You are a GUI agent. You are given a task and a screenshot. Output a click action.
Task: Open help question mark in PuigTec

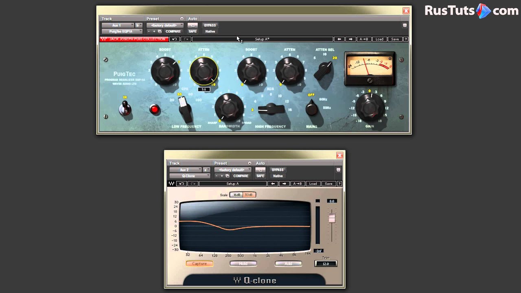pos(405,39)
